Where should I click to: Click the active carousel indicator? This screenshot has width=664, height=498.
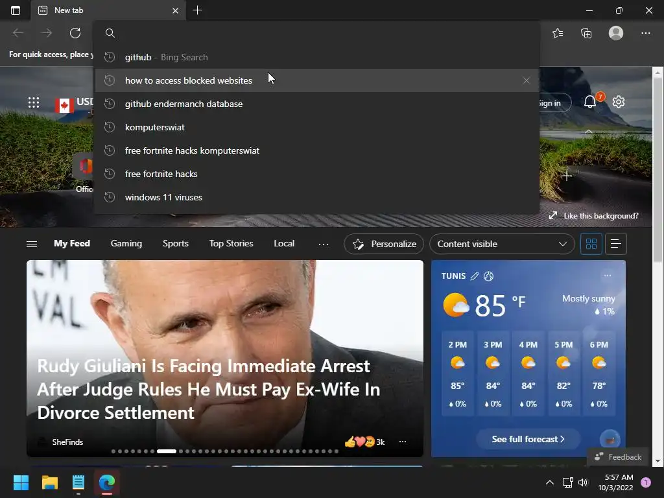click(167, 451)
